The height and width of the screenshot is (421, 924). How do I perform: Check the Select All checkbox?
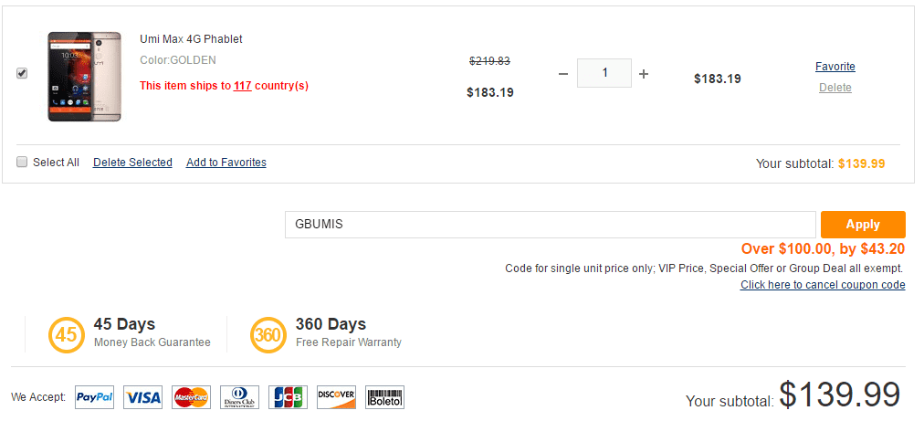(22, 163)
